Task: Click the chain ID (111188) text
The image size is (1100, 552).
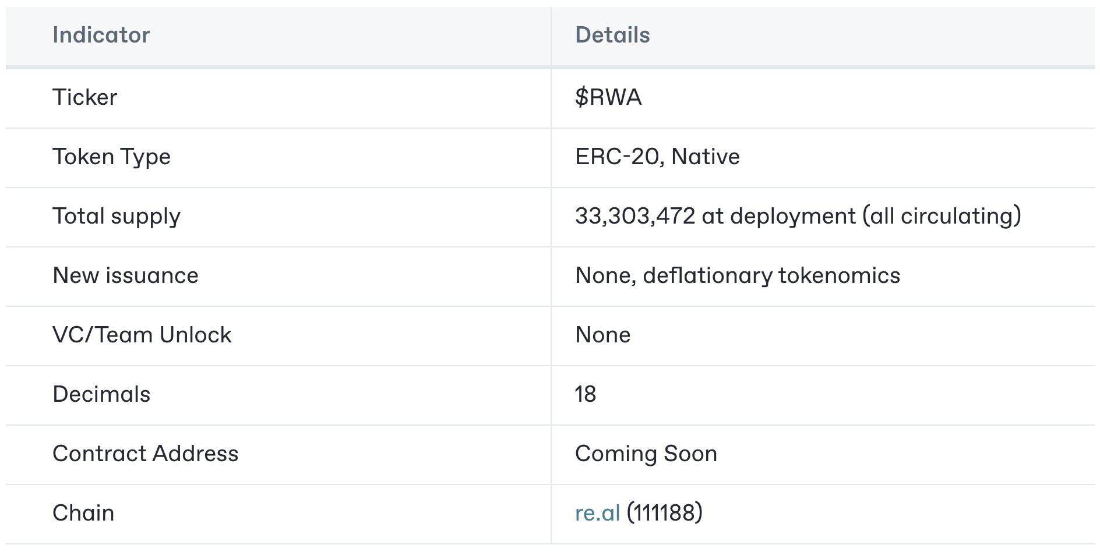Action: pos(665,513)
